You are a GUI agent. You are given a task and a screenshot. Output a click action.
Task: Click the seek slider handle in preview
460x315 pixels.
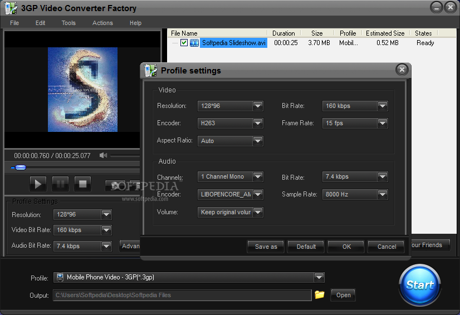20,168
